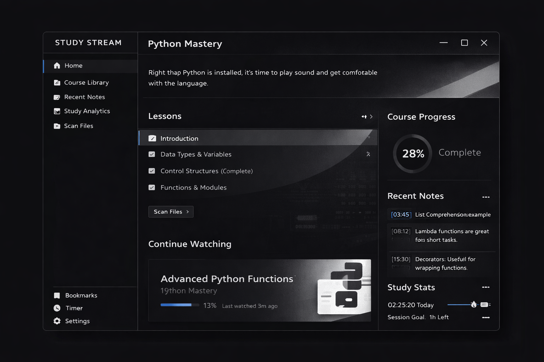
Task: Click the STUDY STREAM logo text
Action: coord(88,43)
